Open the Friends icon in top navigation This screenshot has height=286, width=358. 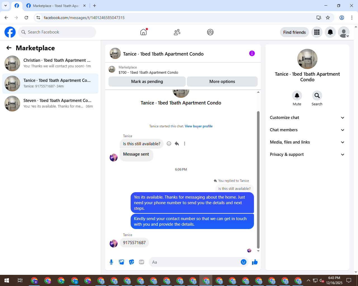177,32
